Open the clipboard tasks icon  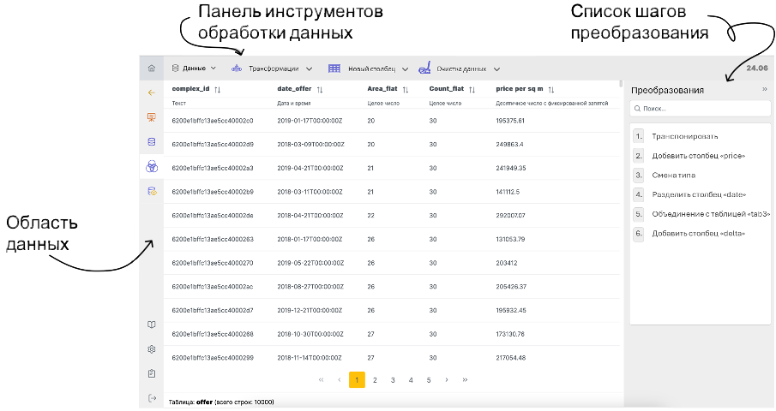click(x=152, y=373)
